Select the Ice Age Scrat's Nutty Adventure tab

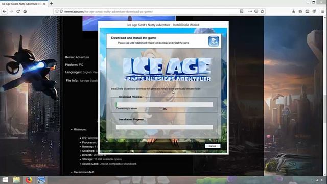[x=24, y=4]
